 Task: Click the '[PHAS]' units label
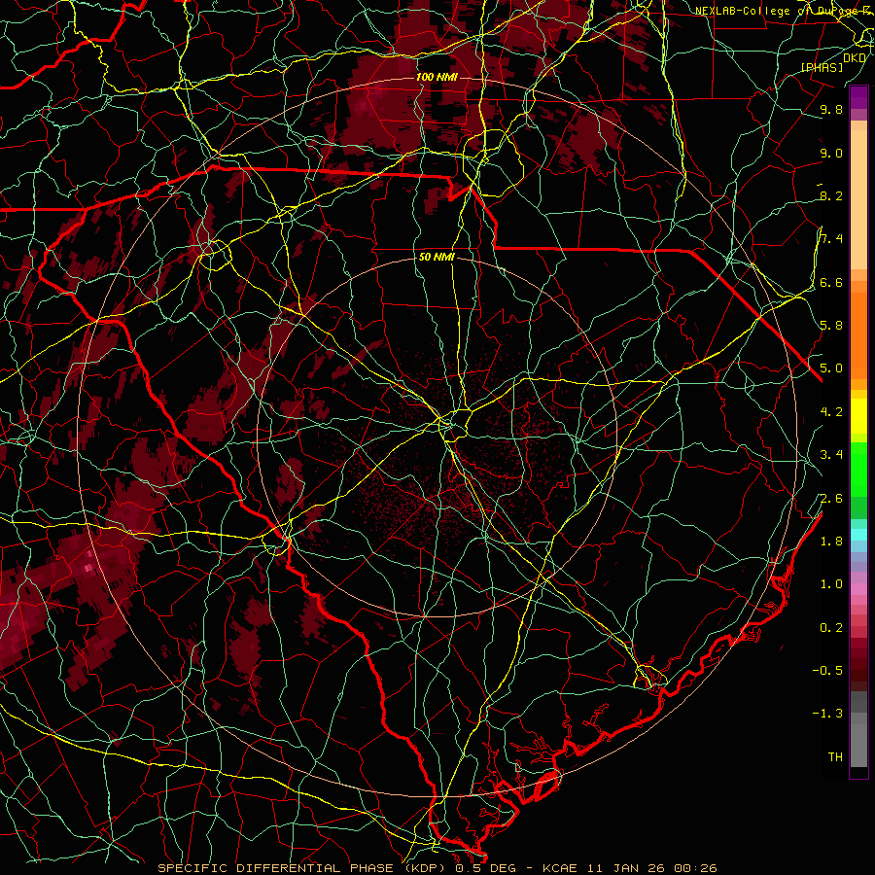pos(822,67)
